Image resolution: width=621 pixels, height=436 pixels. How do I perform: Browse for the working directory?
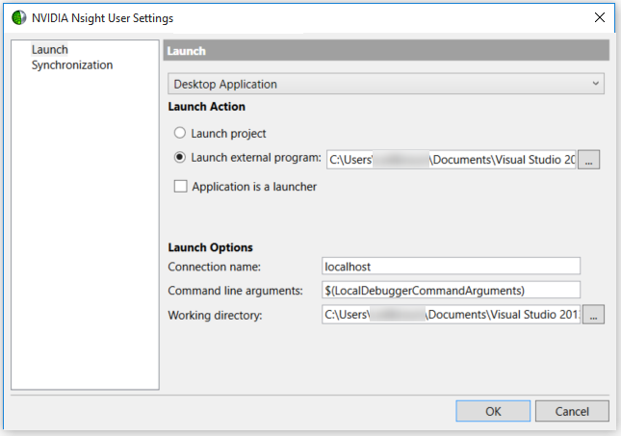click(593, 315)
